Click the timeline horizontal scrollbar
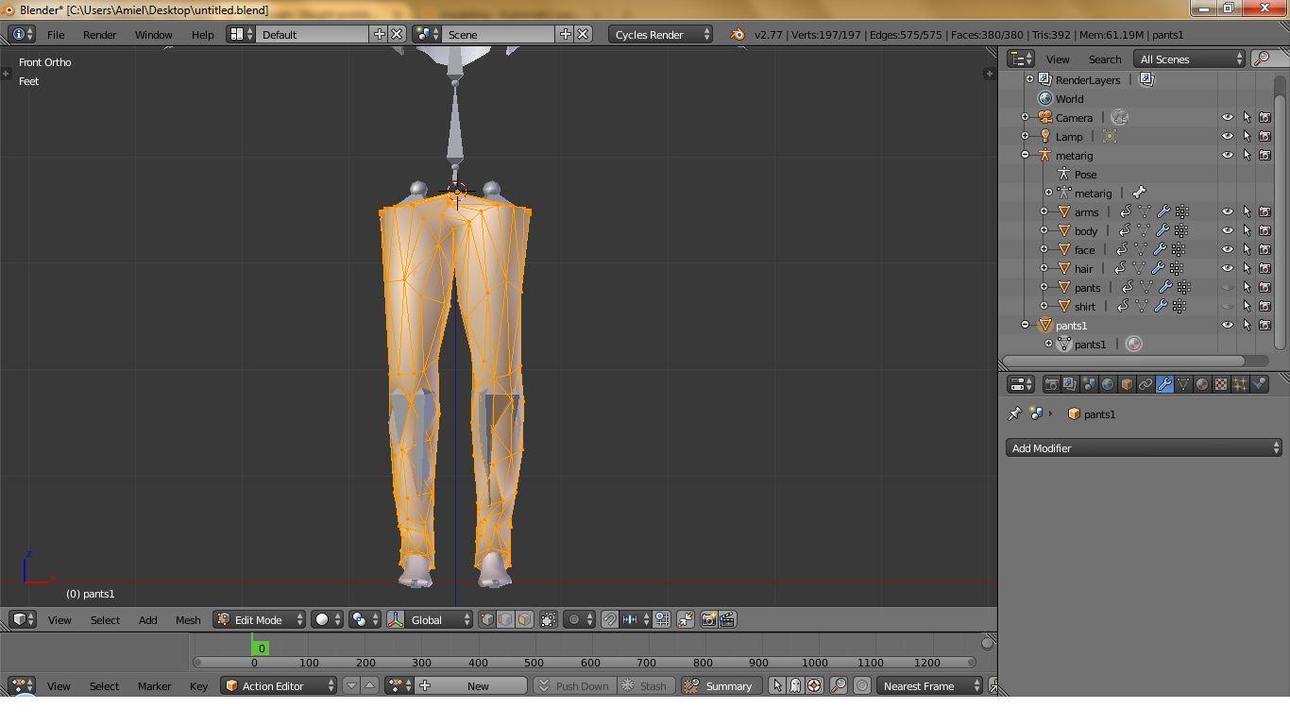 click(x=584, y=663)
